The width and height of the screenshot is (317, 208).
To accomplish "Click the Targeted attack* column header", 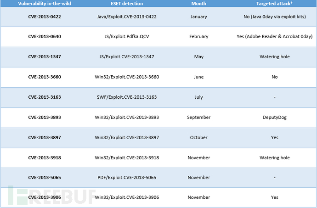I will [274, 3].
